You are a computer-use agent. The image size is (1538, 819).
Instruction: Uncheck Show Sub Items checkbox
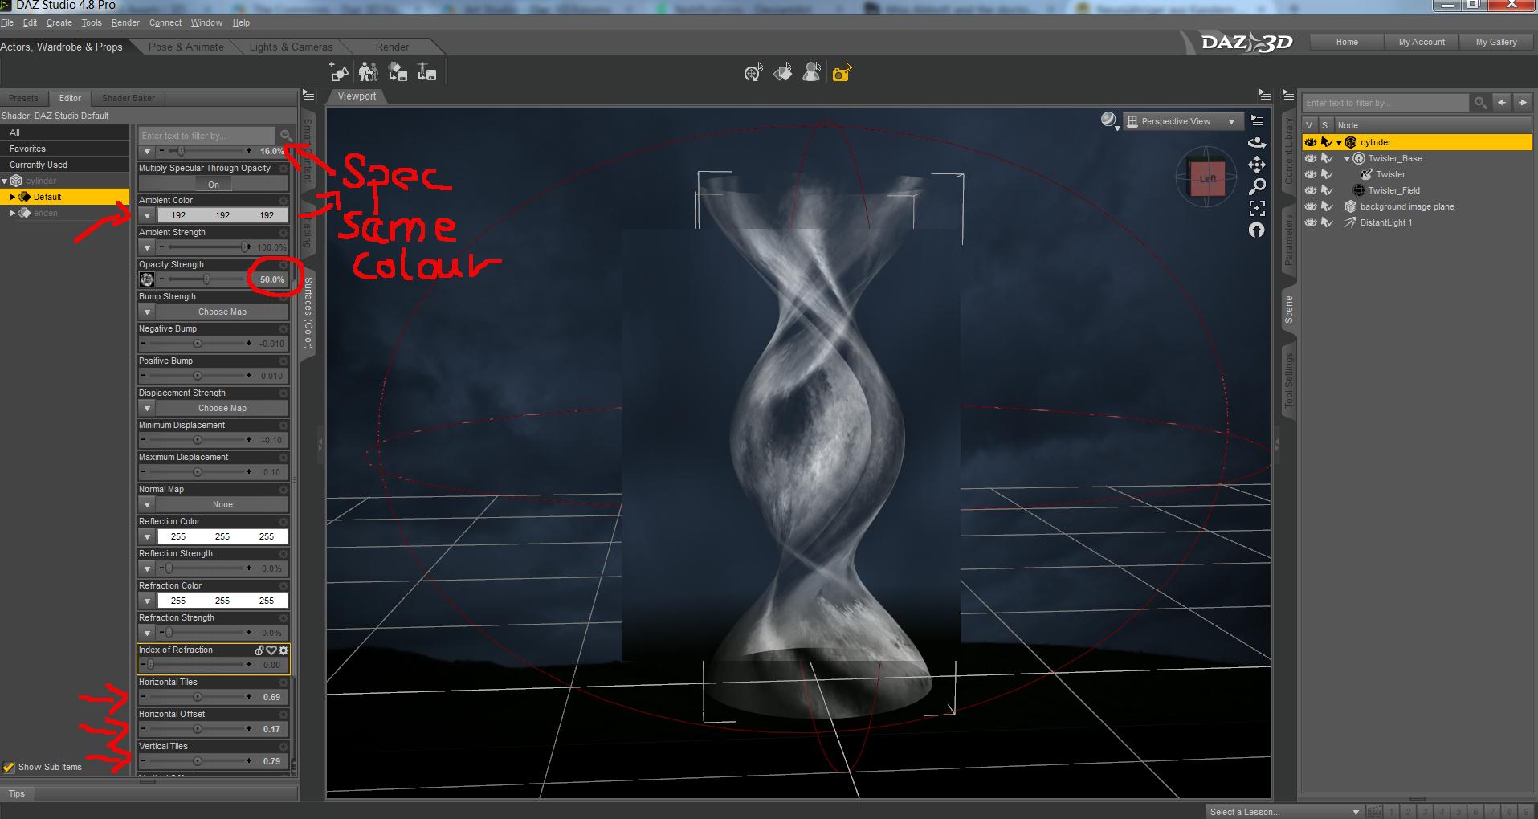coord(9,767)
